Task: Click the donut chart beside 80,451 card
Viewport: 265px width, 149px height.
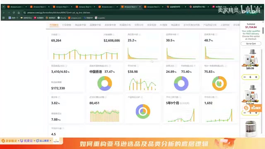Action: coord(143,111)
